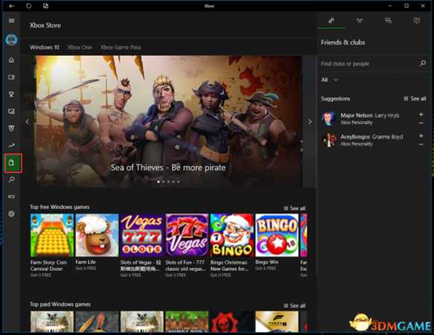Screen dimensions: 434x335
Task: Dismiss AceyBongos suggestion with minus
Action: tap(421, 144)
